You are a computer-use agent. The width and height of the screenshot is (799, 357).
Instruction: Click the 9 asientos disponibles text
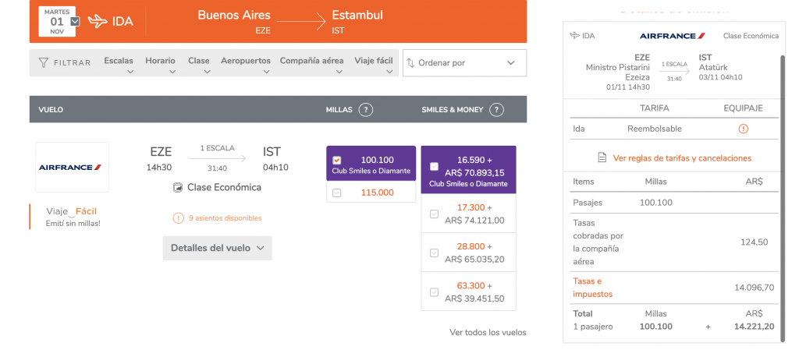(x=225, y=218)
